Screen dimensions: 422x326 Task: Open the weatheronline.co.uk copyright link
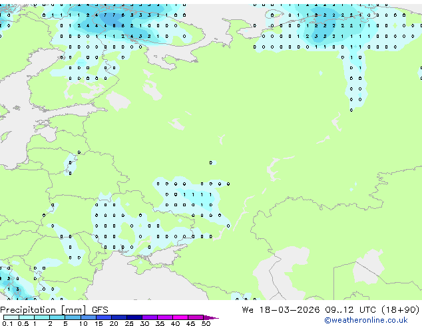tap(366, 320)
